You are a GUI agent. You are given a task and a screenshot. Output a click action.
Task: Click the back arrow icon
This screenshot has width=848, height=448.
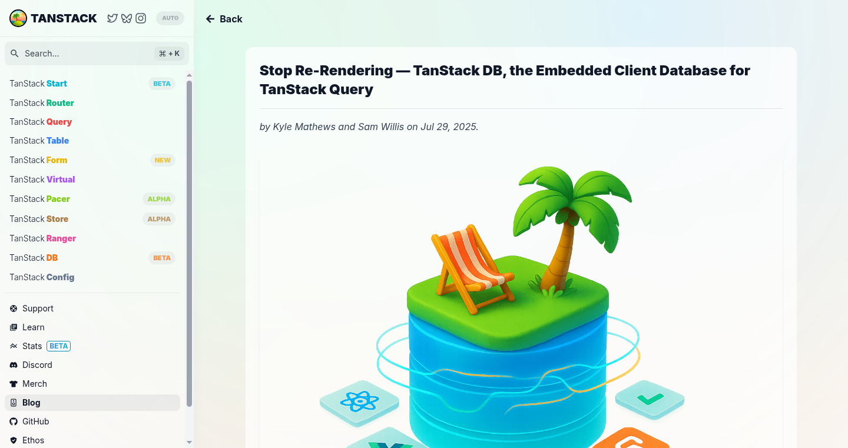[210, 19]
